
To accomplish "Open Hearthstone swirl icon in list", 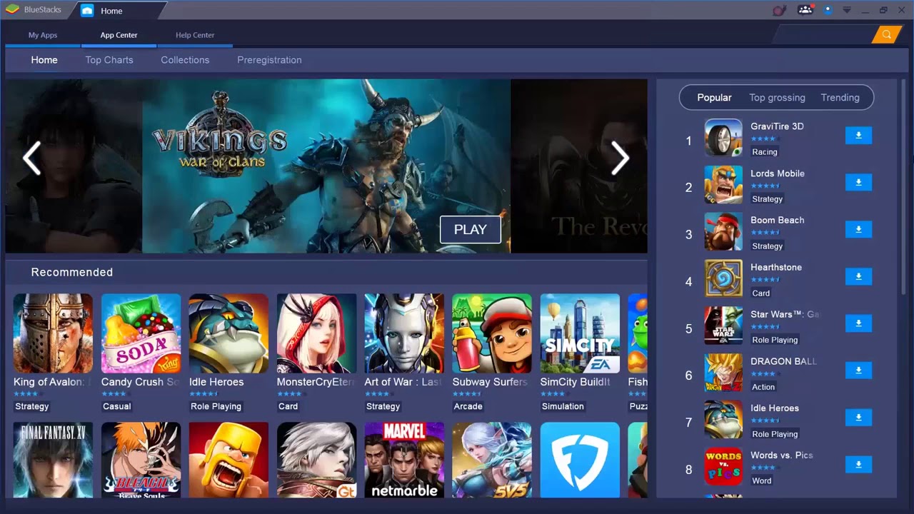I will pos(723,279).
